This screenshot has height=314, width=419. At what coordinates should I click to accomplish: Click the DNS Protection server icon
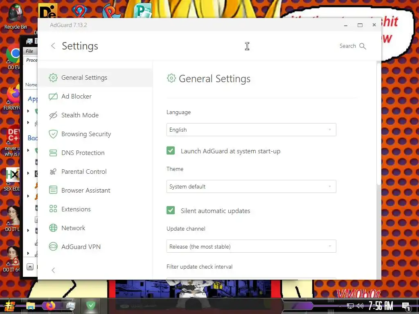click(53, 153)
